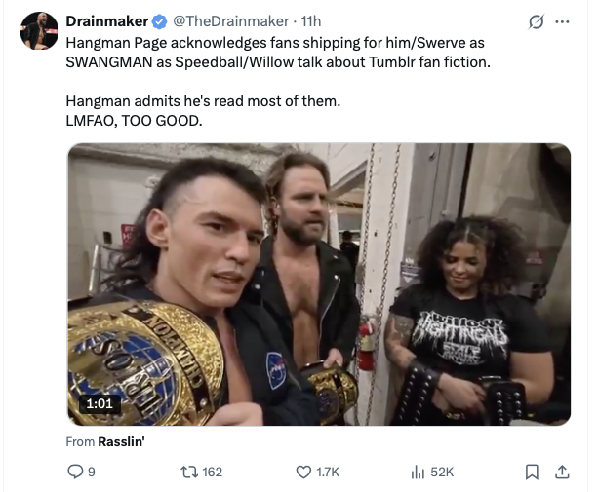599x492 pixels.
Task: Bookmark this post
Action: click(x=532, y=473)
